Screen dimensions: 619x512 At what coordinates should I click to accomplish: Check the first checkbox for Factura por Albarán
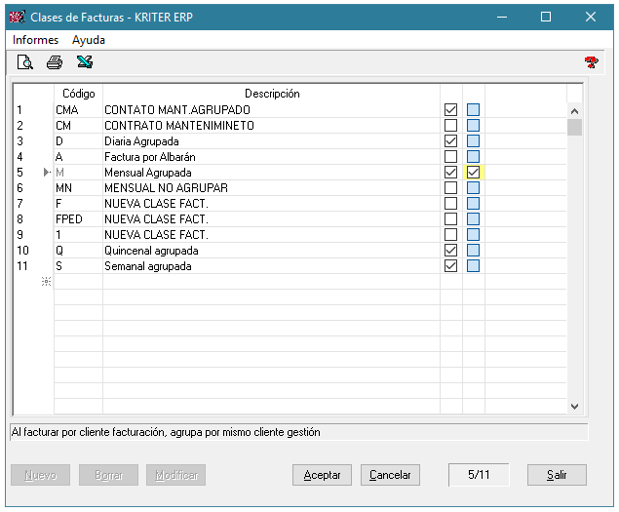click(x=450, y=157)
